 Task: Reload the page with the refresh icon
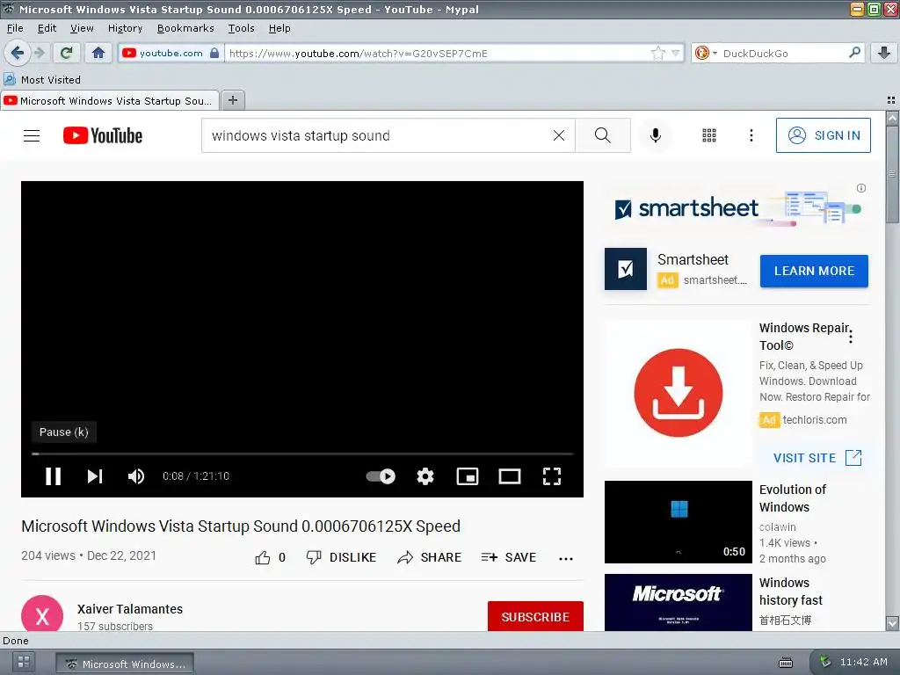click(x=66, y=54)
